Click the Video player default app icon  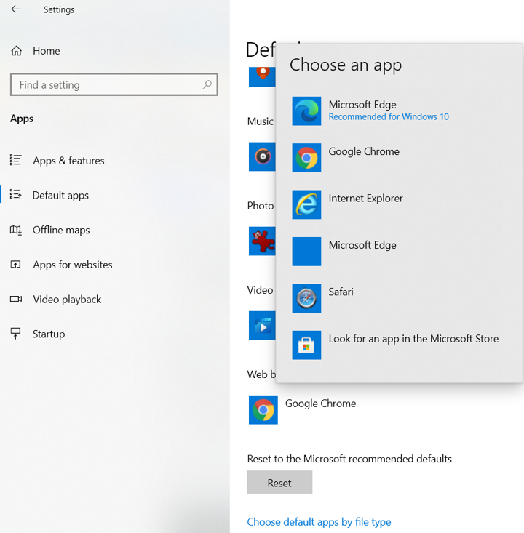pos(262,325)
